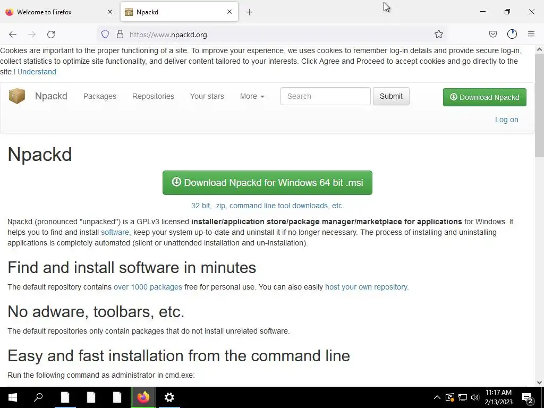Download Npackd for Windows 64 bit .msi
The image size is (544, 408).
point(267,183)
